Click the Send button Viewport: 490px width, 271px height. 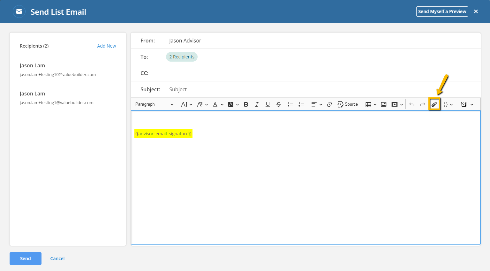26,259
